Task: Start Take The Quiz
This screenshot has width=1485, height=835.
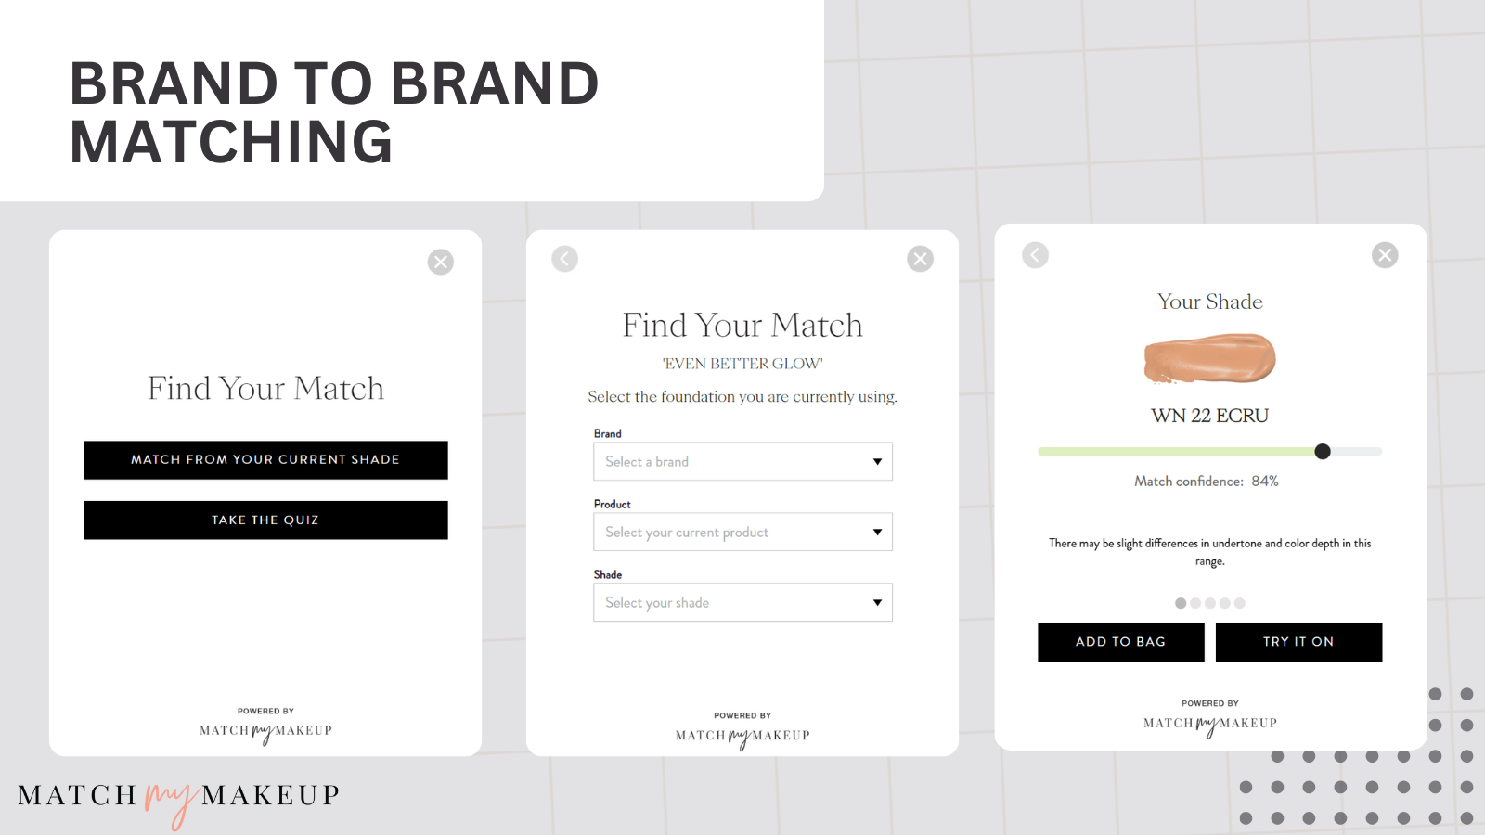Action: point(265,520)
